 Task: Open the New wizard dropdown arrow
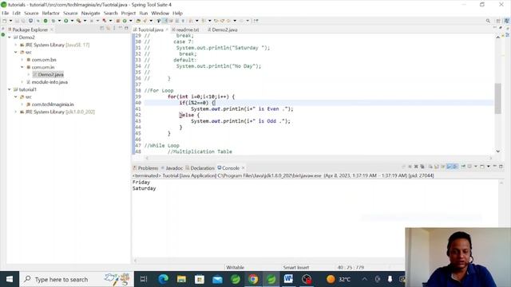[x=10, y=21]
